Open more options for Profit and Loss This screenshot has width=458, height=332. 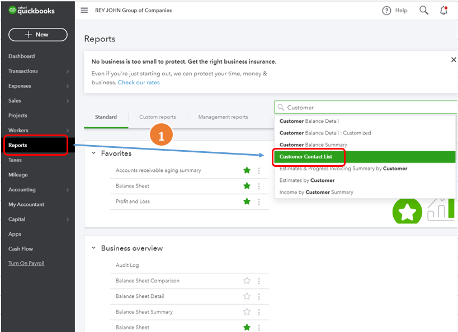[x=259, y=201]
